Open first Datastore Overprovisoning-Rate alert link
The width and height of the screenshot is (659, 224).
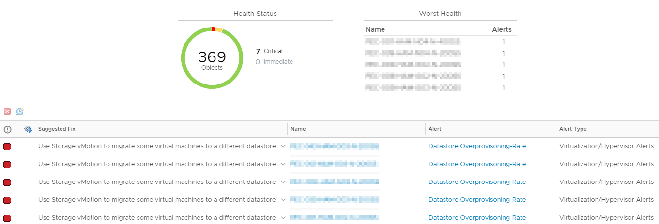(x=477, y=146)
